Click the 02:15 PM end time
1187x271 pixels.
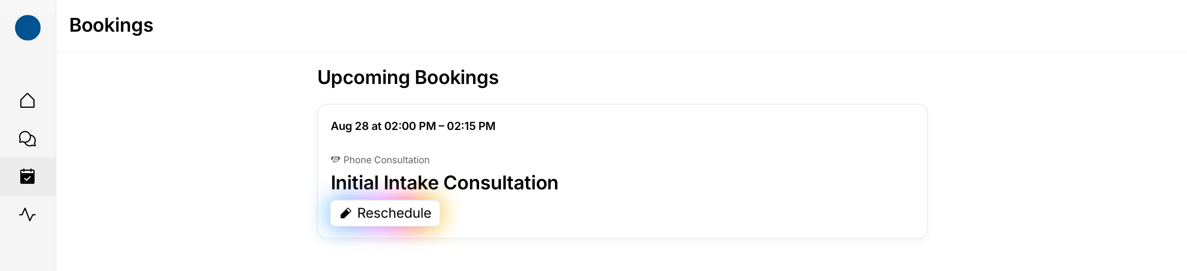click(471, 126)
